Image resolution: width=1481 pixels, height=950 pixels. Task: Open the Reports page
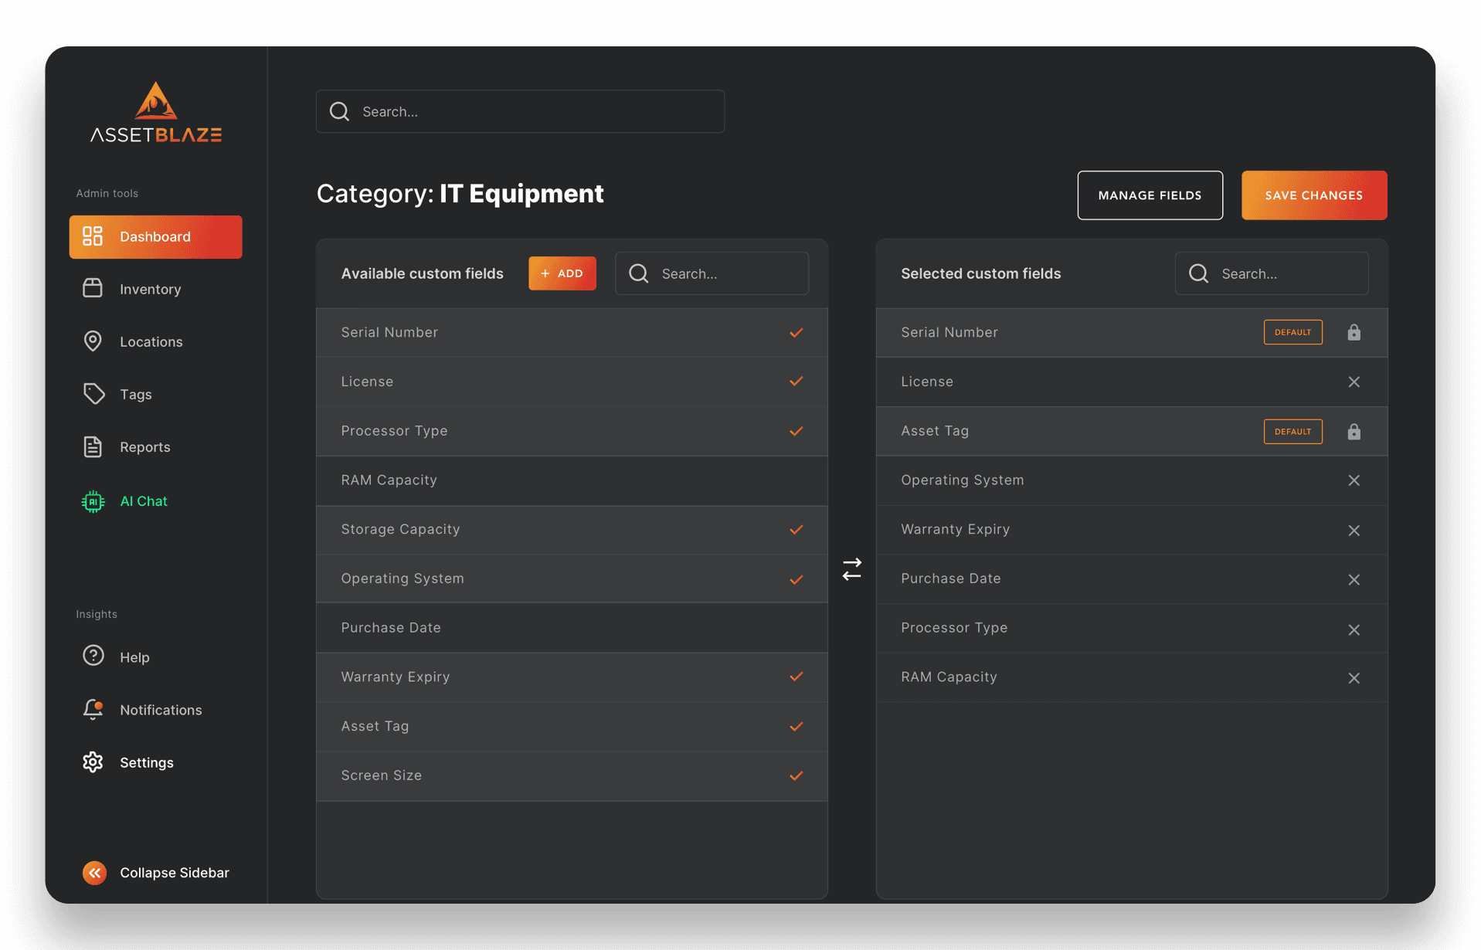tap(155, 446)
